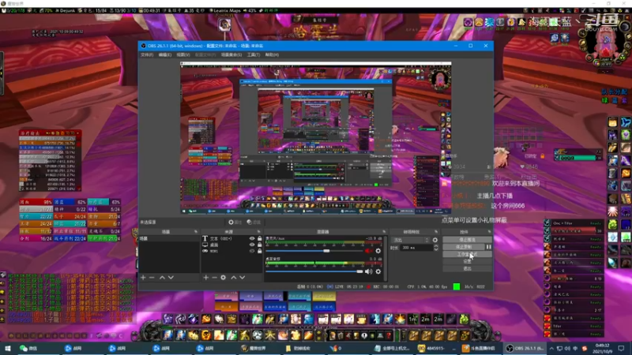The width and height of the screenshot is (632, 355).
Task: Remove selected scene with minus icon
Action: click(152, 278)
